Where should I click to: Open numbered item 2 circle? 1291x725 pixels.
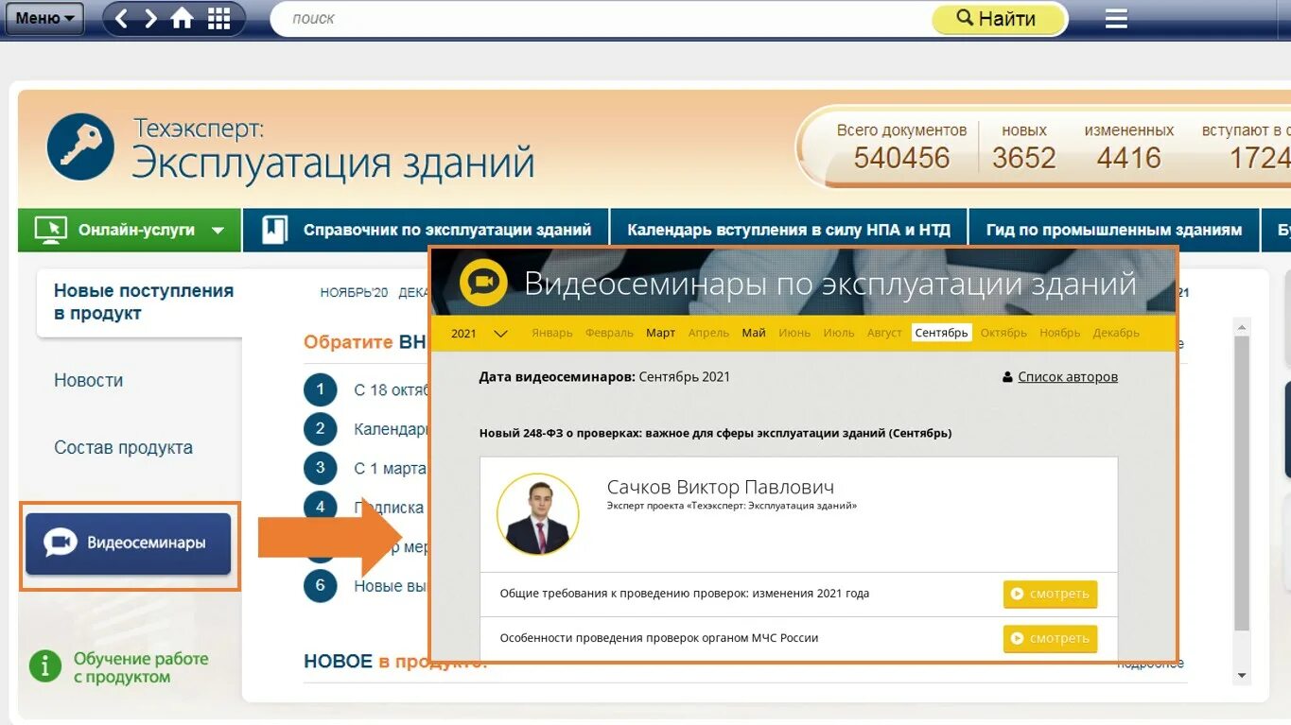pyautogui.click(x=320, y=428)
